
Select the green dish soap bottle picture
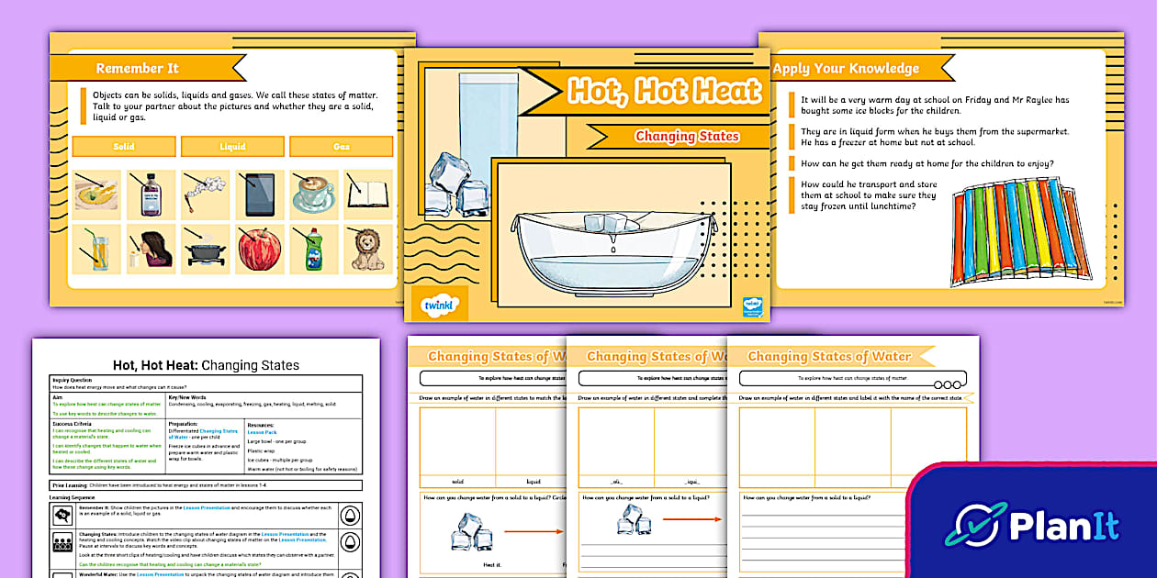point(313,249)
